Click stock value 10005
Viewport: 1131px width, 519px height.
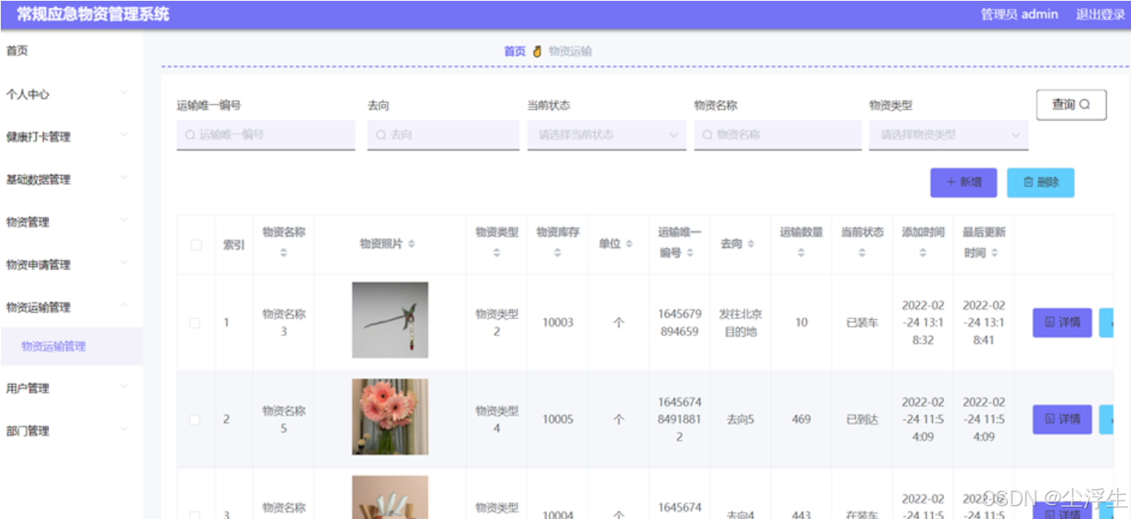click(x=558, y=420)
